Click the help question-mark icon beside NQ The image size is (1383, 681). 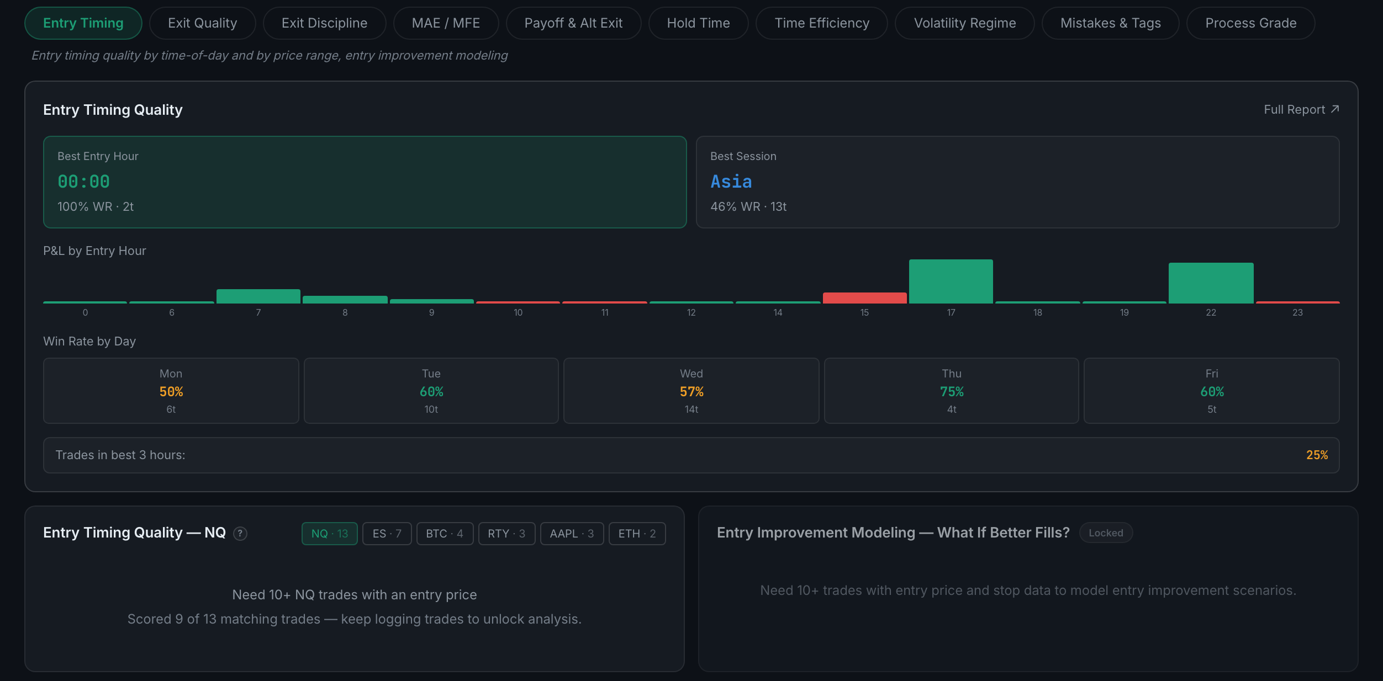[x=240, y=534]
